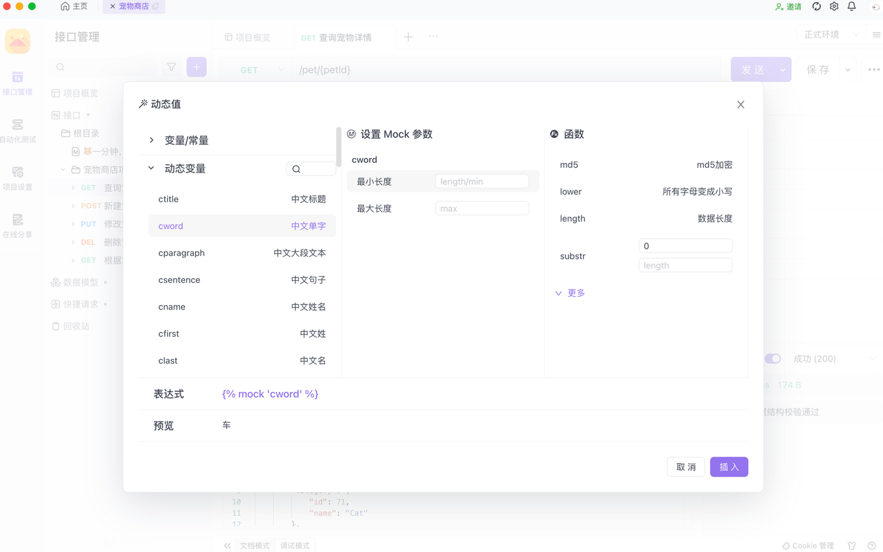Open the settings gear icon
The height and width of the screenshot is (552, 883).
tap(833, 6)
